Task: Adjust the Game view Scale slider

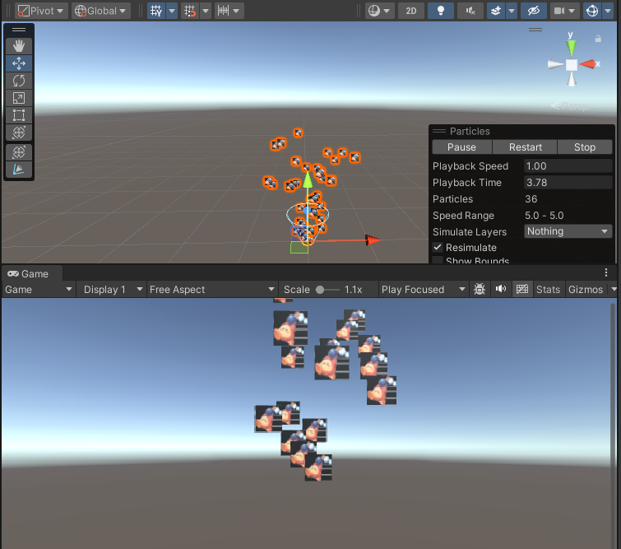Action: pyautogui.click(x=327, y=290)
